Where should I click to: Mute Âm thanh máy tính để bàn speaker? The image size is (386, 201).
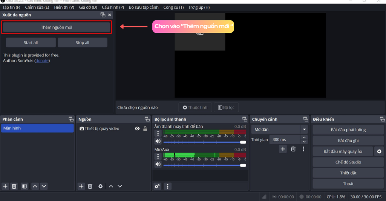click(x=158, y=142)
